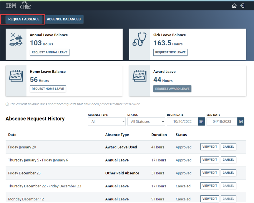Click the Home Leave calendar icon
The width and height of the screenshot is (254, 203).
16,76
